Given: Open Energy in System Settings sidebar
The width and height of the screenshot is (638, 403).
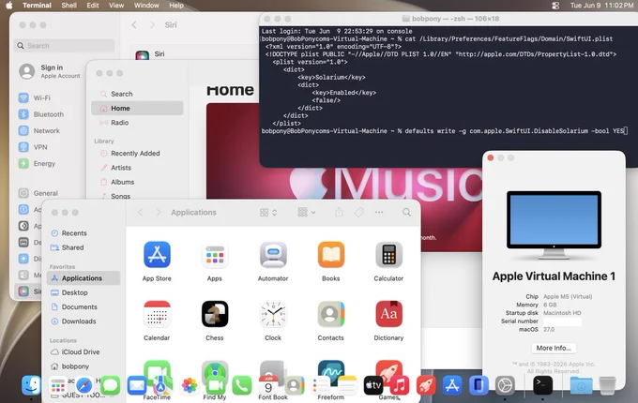Looking at the screenshot, I should (37, 163).
